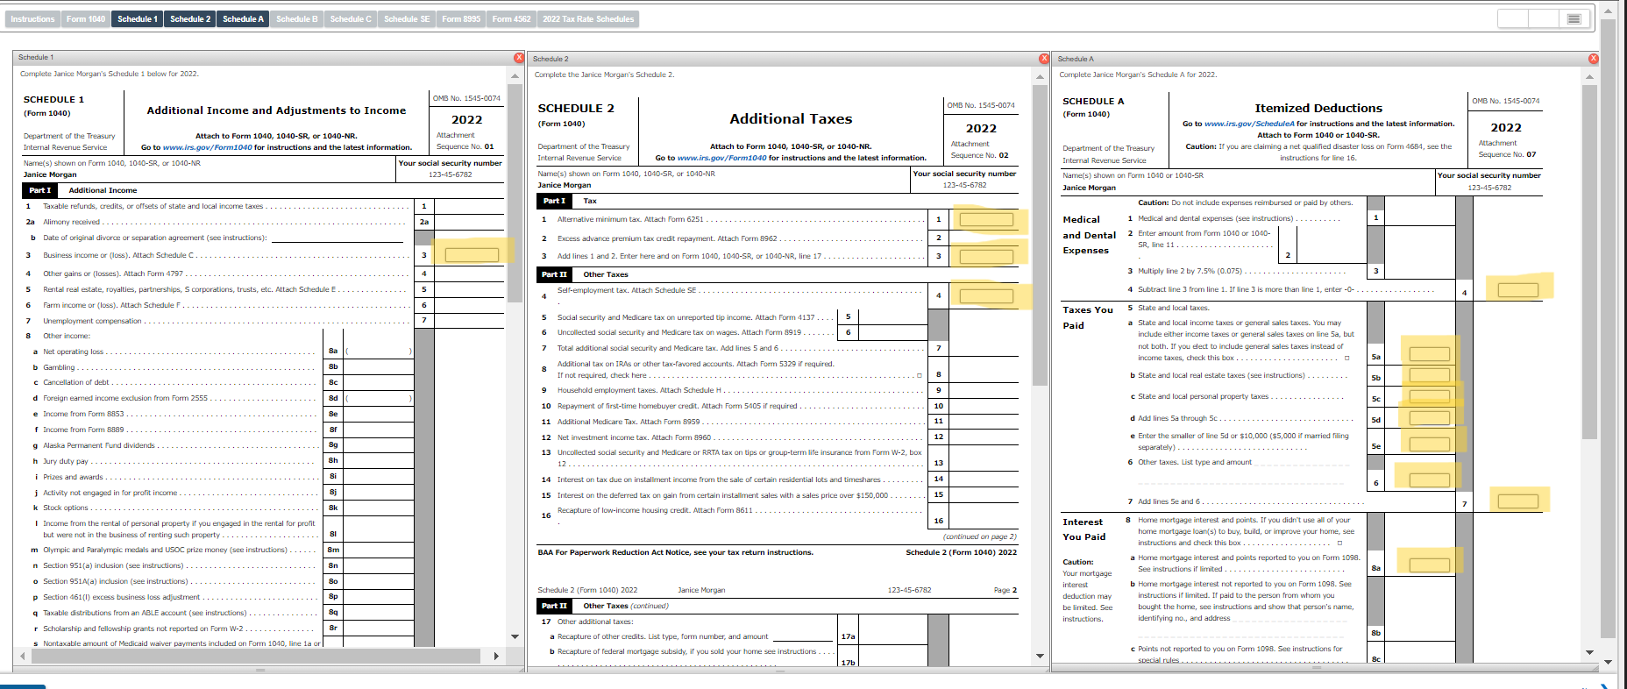Click Schedule 1 panel scroll-left arrow

tap(21, 656)
